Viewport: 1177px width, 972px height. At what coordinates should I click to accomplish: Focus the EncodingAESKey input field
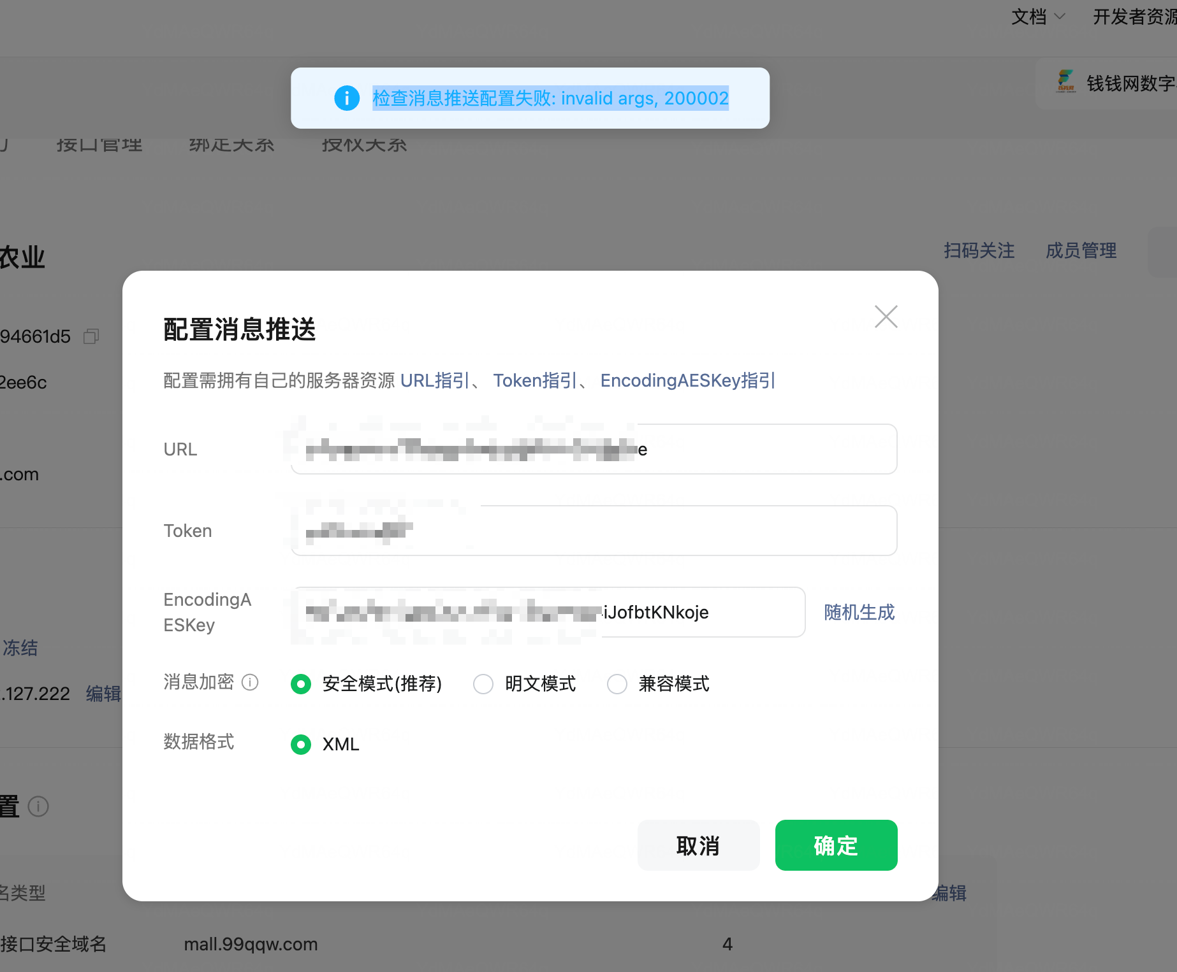pyautogui.click(x=548, y=612)
